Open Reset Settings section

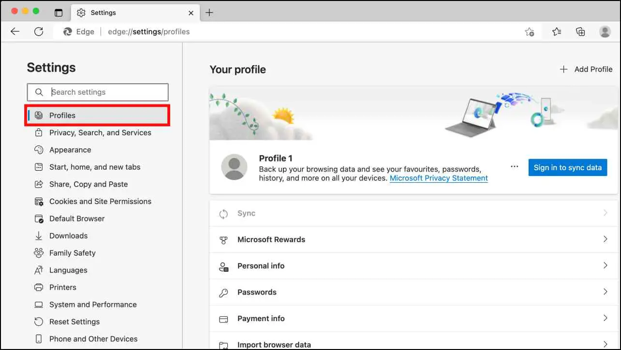point(98,321)
